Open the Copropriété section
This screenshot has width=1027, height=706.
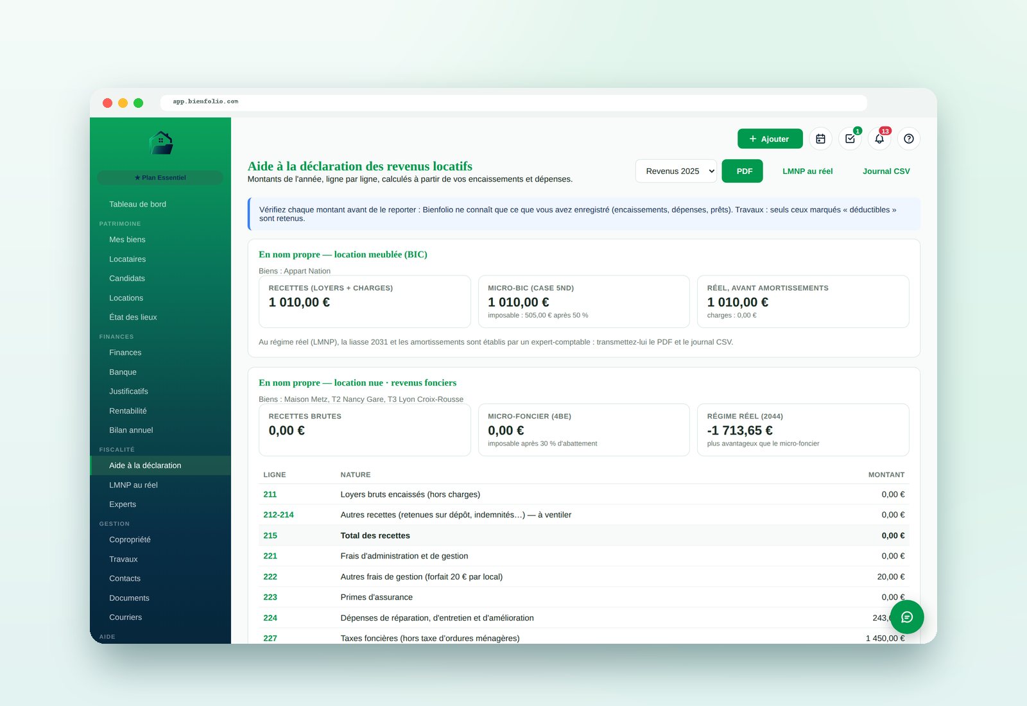pos(160,540)
